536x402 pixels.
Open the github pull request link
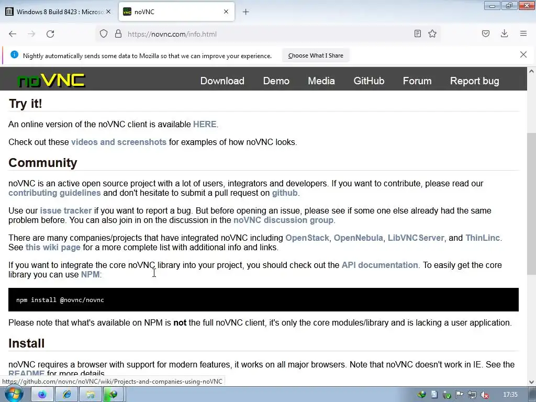pyautogui.click(x=285, y=193)
